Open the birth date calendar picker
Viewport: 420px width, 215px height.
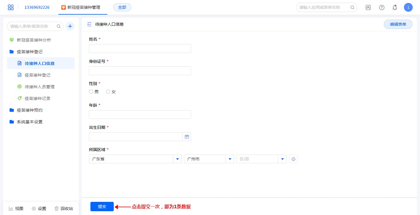[x=187, y=137]
